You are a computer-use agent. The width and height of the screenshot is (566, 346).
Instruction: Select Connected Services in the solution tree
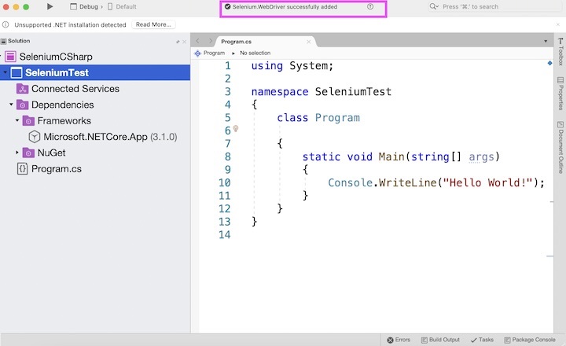(x=75, y=89)
